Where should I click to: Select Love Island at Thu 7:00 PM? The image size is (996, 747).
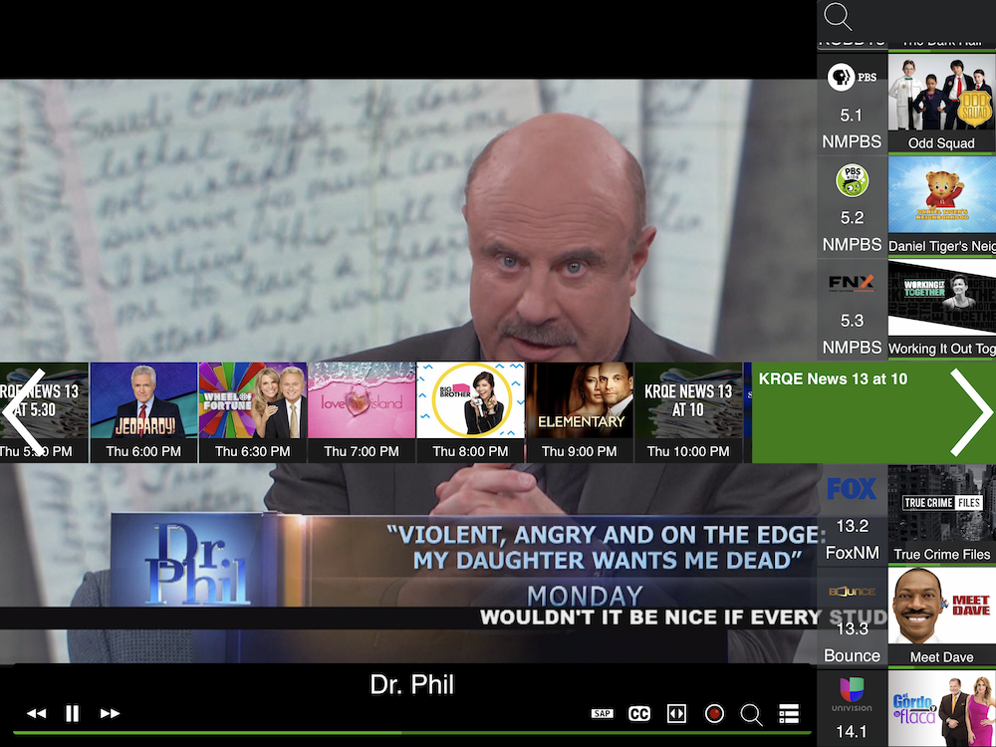(362, 412)
